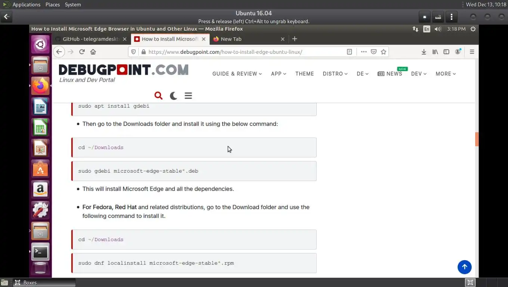508x287 pixels.
Task: Close the GitHub telegramdesktop tab
Action: point(124,39)
